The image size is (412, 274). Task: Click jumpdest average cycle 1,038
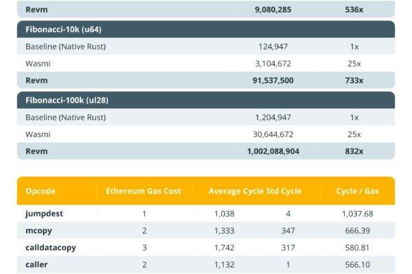pyautogui.click(x=224, y=214)
